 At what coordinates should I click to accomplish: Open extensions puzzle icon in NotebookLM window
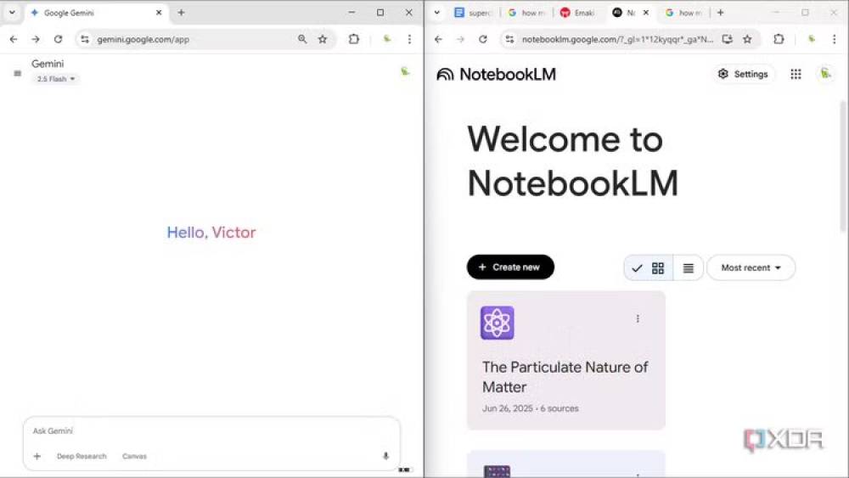coord(779,39)
